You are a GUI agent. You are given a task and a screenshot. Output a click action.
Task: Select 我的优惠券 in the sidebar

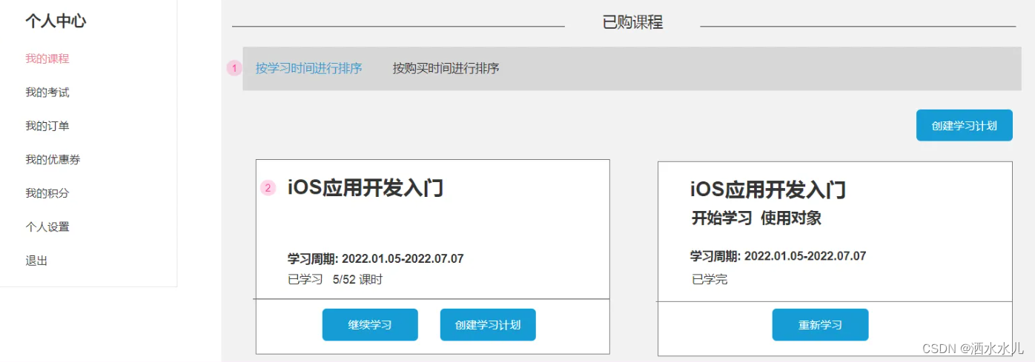click(53, 159)
